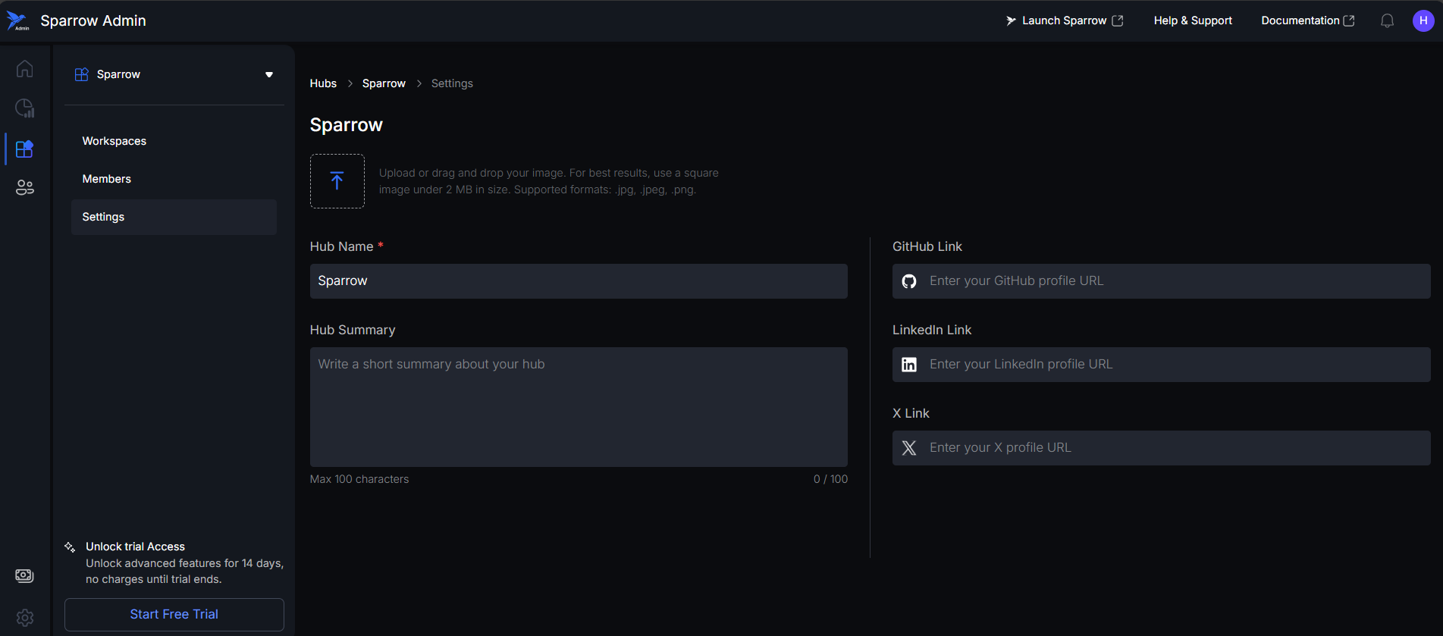1443x636 pixels.
Task: Open Members in the hub menu
Action: pos(107,179)
